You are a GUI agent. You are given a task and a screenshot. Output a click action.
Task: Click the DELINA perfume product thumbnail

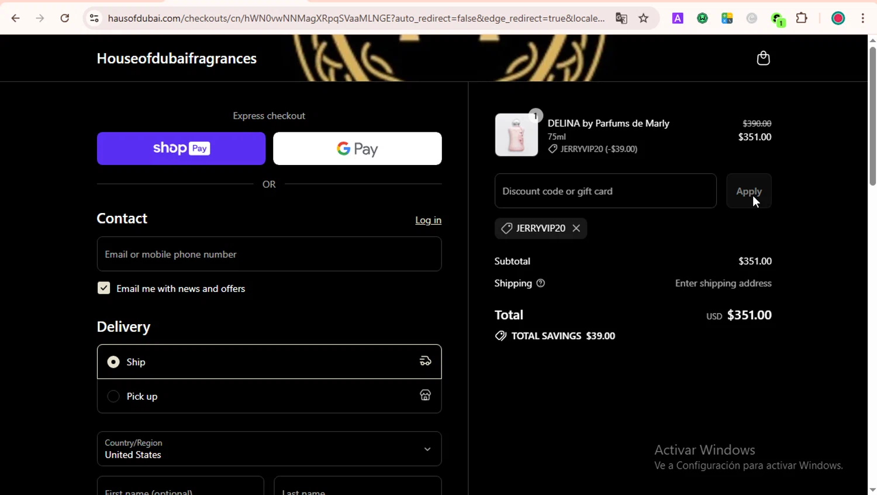tap(516, 135)
